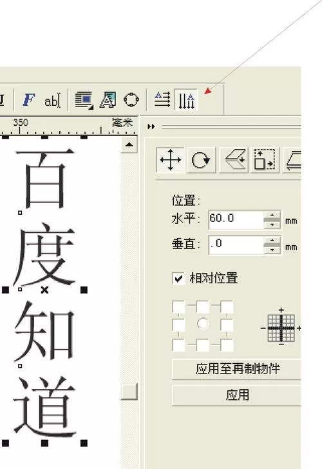The height and width of the screenshot is (469, 322).
Task: Click the 水平 horizontal value field
Action: coord(236,219)
